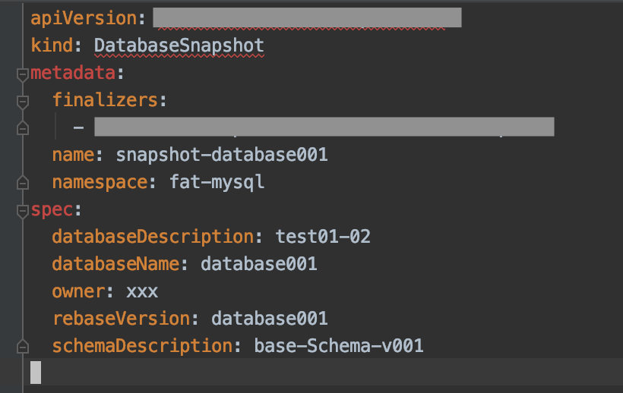Click the redacted finalizer entry
This screenshot has height=393, width=623.
point(324,127)
